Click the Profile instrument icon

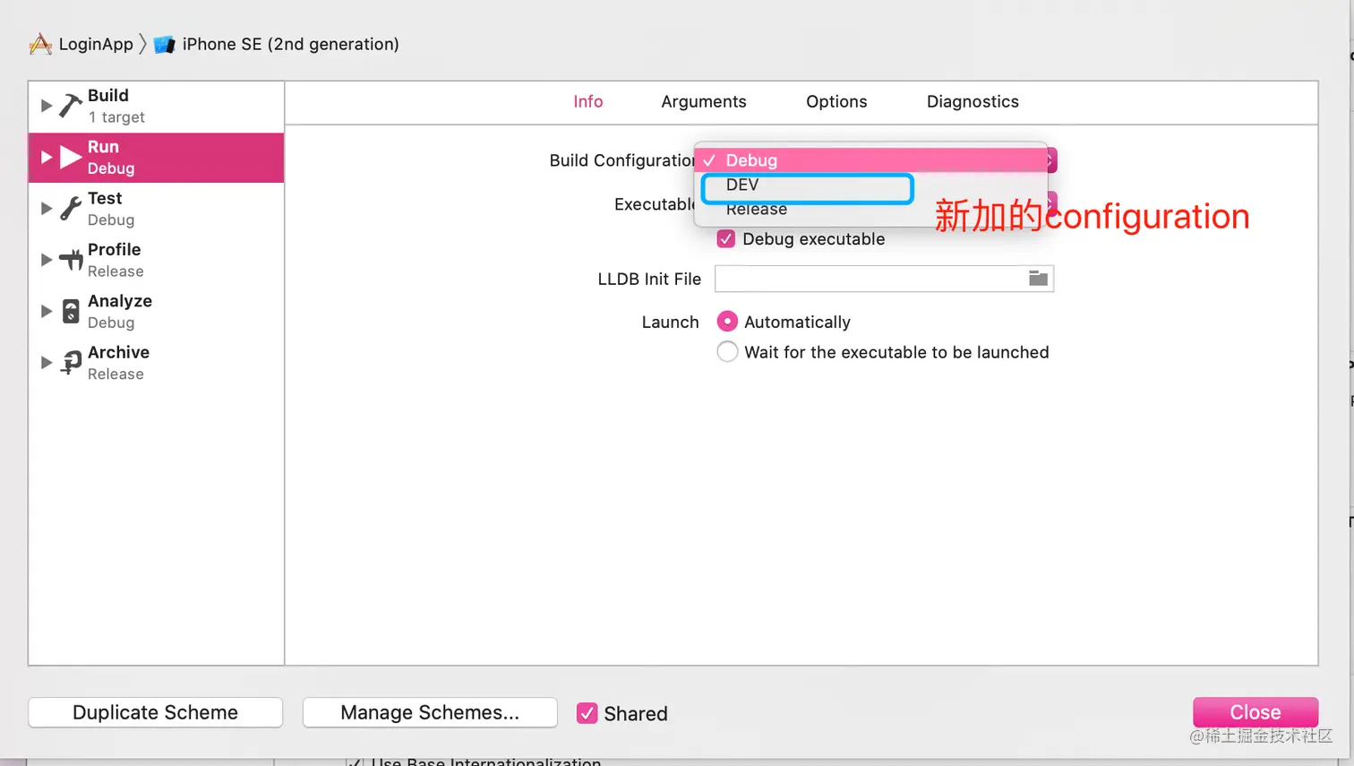[71, 260]
